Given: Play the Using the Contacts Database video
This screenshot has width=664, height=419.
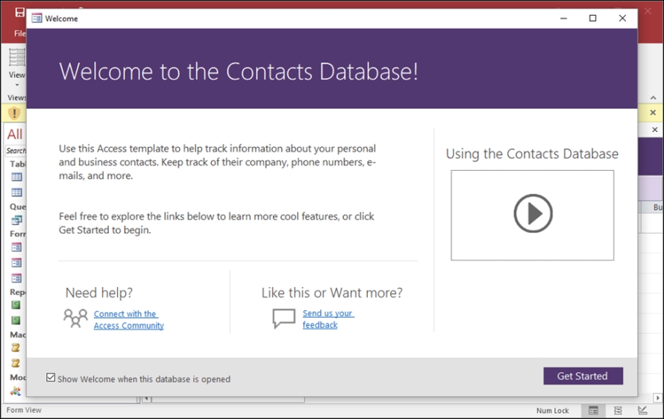Looking at the screenshot, I should click(x=533, y=213).
